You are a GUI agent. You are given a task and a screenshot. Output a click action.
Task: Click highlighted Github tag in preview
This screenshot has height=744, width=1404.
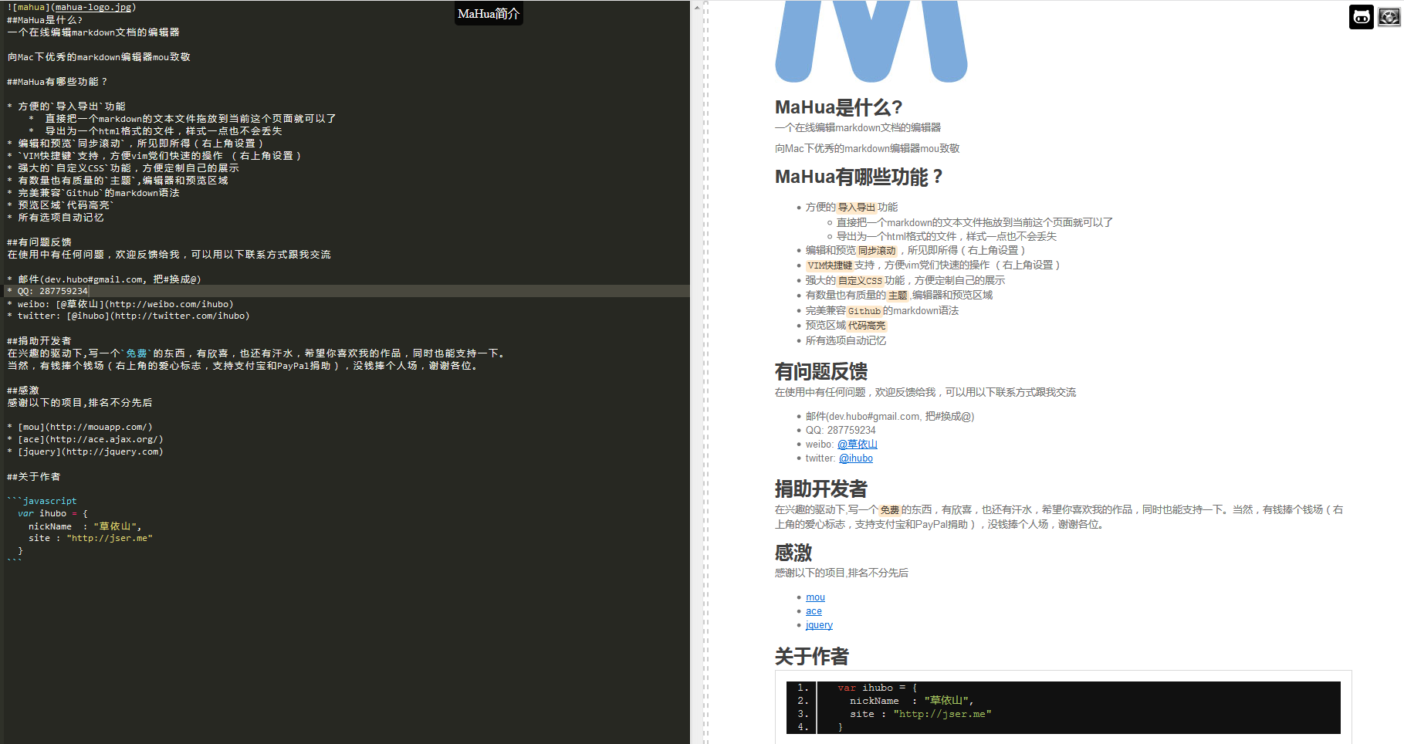click(864, 310)
